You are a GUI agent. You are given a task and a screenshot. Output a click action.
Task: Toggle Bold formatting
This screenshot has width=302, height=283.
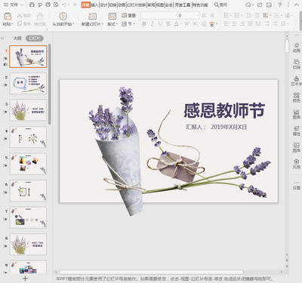click(144, 23)
